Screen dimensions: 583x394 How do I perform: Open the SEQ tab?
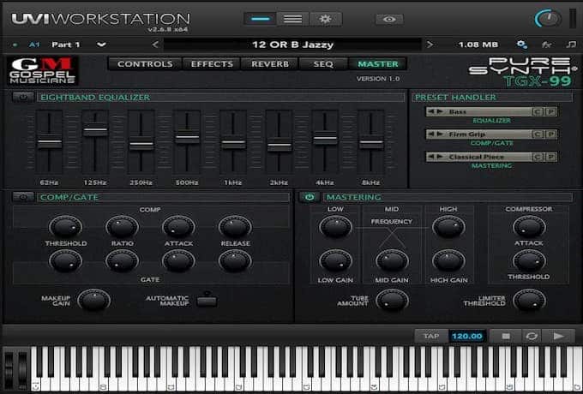323,64
